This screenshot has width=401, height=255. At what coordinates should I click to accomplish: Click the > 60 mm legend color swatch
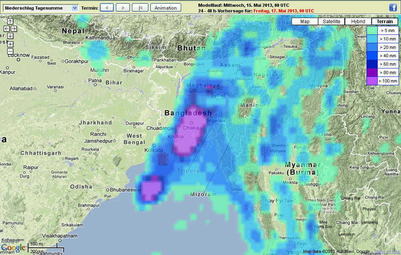point(372,64)
